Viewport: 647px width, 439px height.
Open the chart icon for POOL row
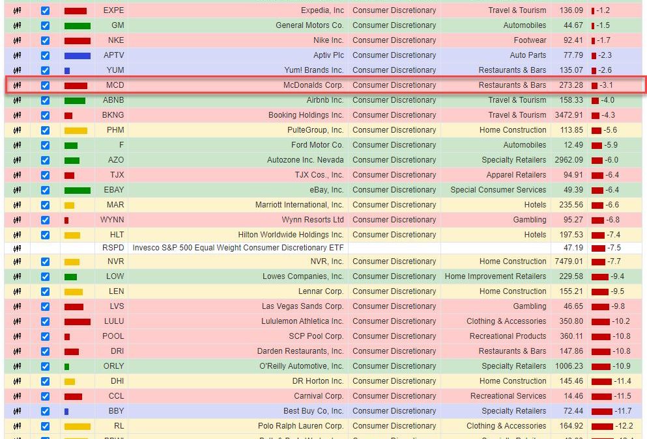coord(17,336)
